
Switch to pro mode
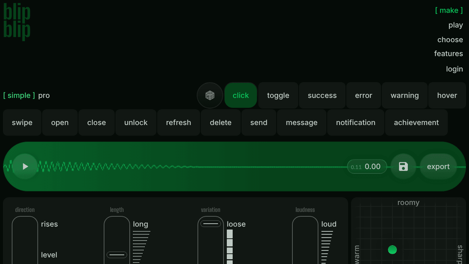click(x=44, y=95)
